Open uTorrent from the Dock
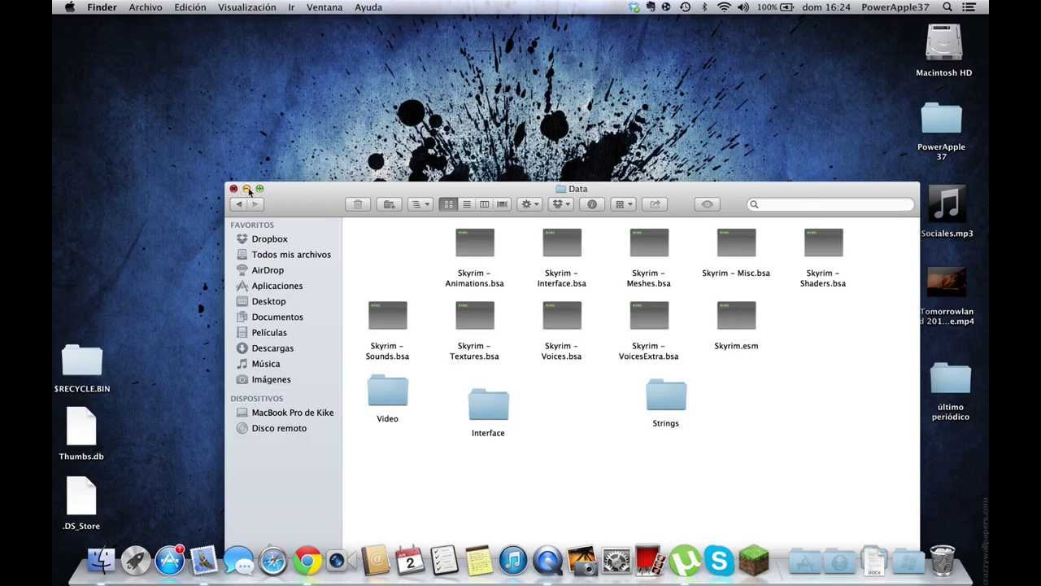 (685, 561)
